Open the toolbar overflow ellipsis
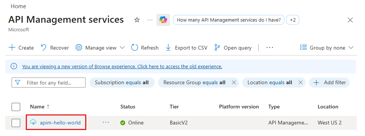The height and width of the screenshot is (136, 365). point(270,48)
